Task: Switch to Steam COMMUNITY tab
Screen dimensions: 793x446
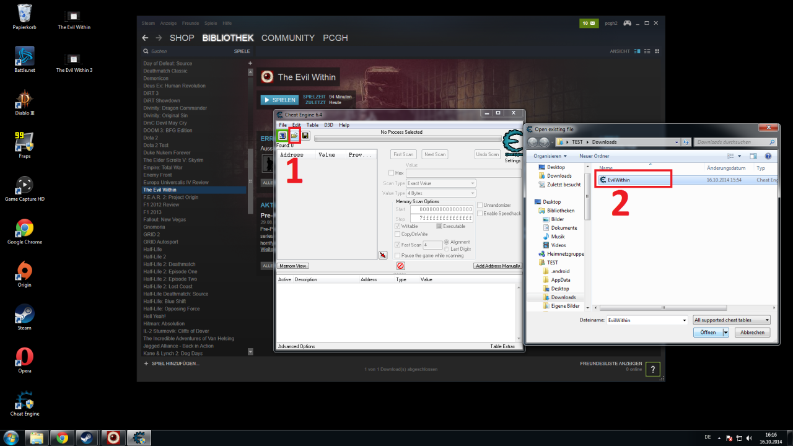Action: pyautogui.click(x=288, y=38)
